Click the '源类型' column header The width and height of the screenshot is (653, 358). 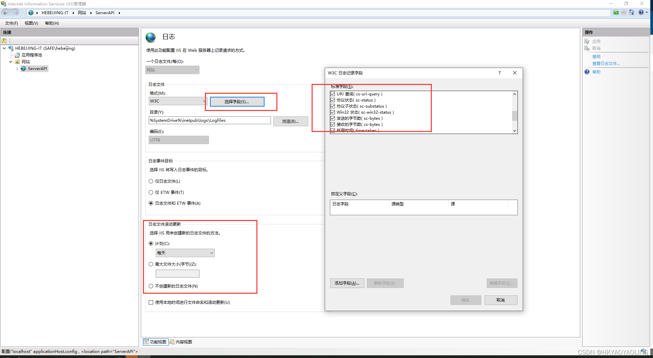(419, 204)
